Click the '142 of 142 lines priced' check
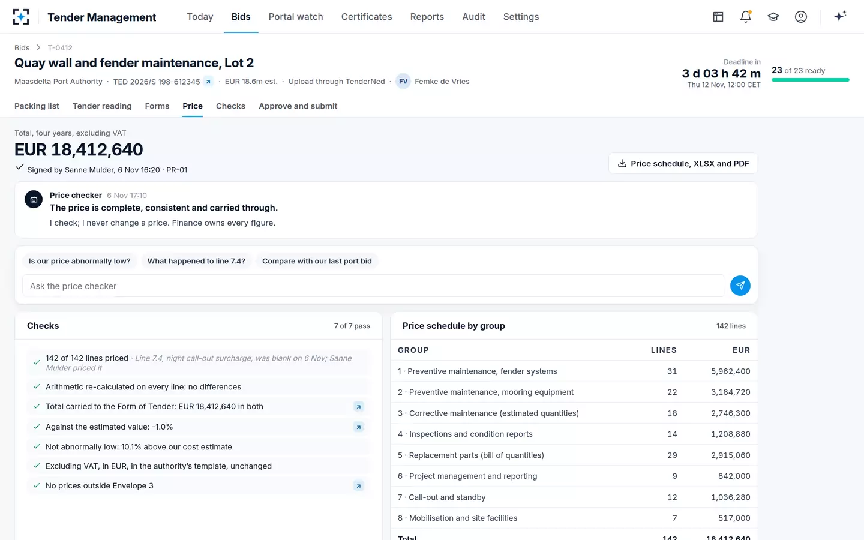This screenshot has width=864, height=540. coord(197,363)
